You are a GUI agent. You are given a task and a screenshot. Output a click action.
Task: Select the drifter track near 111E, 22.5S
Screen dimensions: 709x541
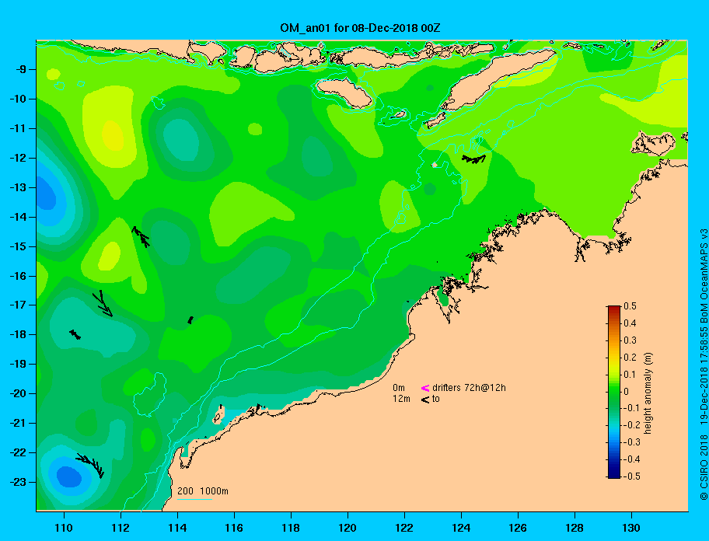point(90,466)
